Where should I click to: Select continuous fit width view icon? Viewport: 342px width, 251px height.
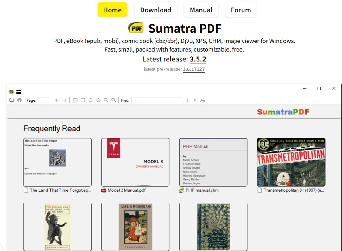(75, 100)
